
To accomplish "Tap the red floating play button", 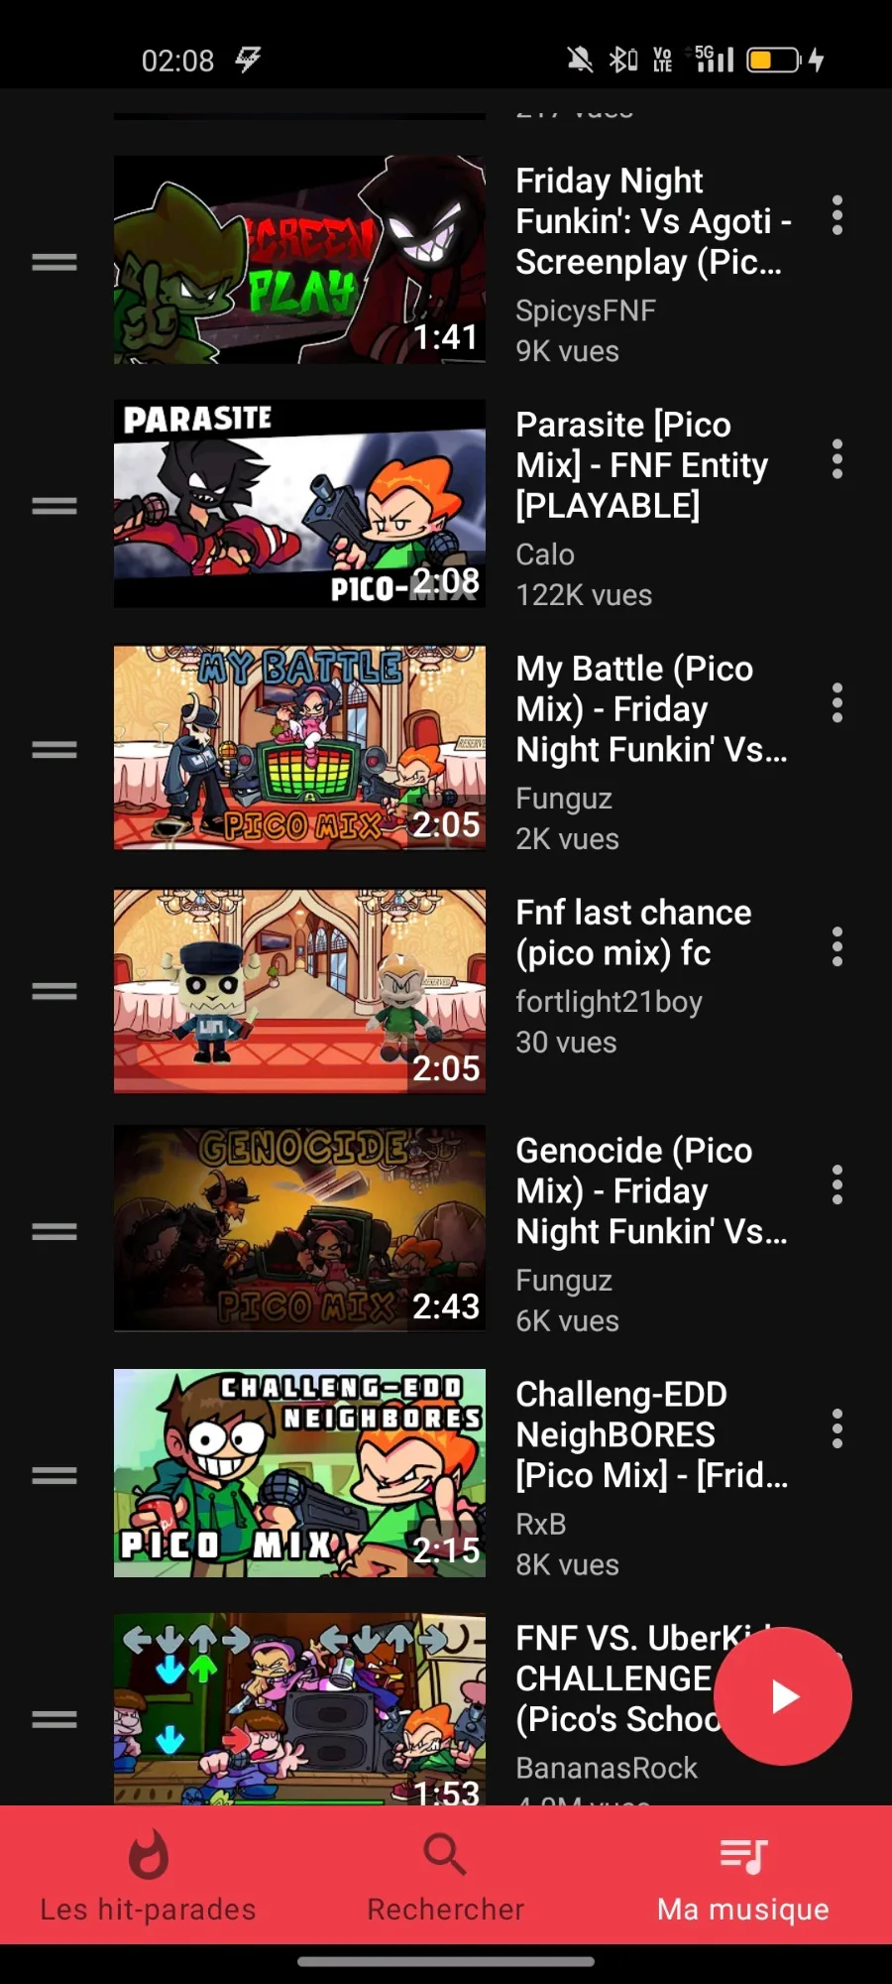I will 783,1696.
